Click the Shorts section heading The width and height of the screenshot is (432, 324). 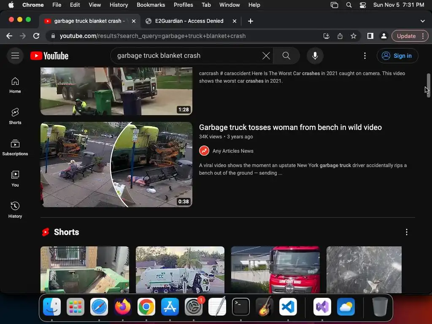pos(66,232)
